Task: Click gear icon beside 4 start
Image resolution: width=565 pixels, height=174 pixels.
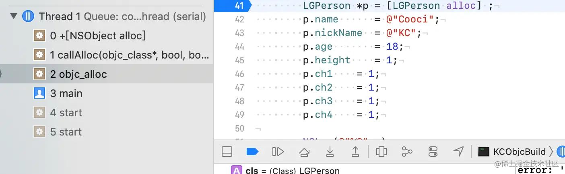Action: [39, 113]
